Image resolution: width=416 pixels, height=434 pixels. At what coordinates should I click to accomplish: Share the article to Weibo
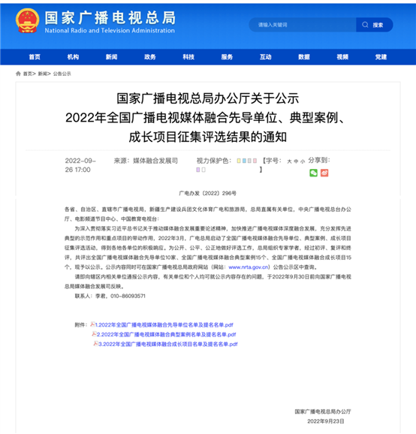[x=324, y=173]
